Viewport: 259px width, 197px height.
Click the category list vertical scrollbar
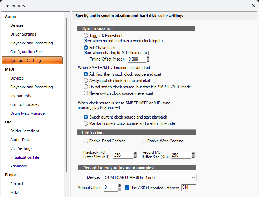[67, 95]
